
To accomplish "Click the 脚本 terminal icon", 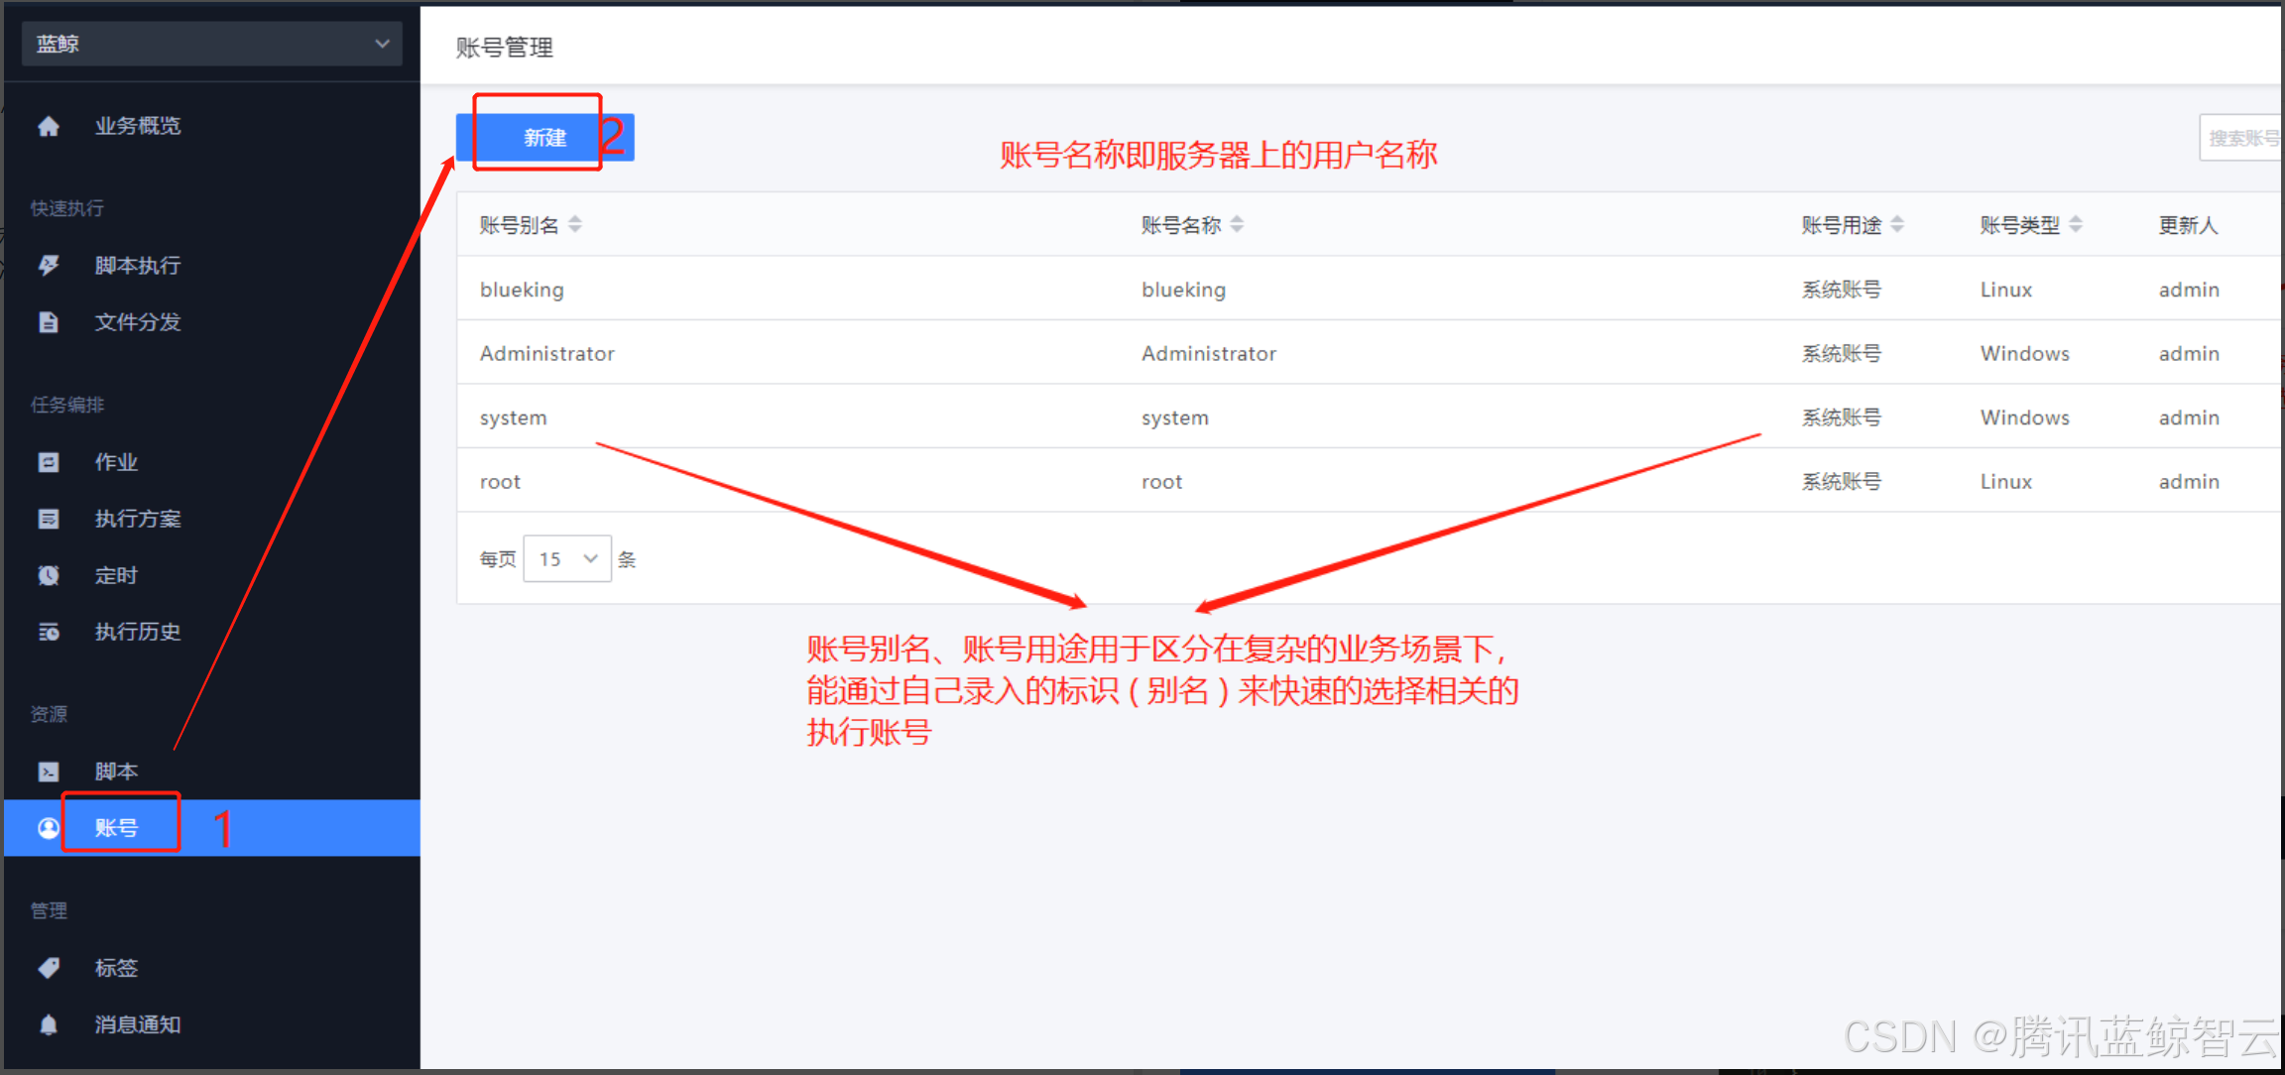I will pyautogui.click(x=49, y=772).
